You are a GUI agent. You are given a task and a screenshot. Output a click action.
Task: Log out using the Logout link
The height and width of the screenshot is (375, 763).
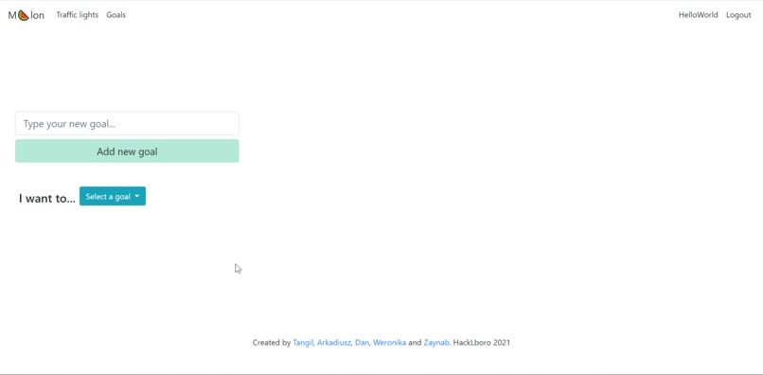click(x=738, y=15)
